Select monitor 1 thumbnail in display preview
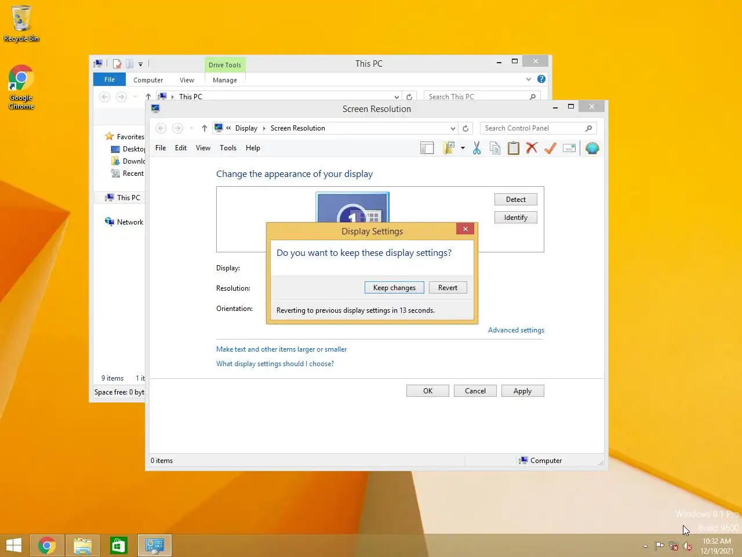 coord(352,208)
